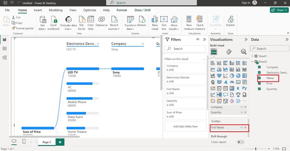
Task: Switch to the View ribbon tab
Action: click(x=72, y=10)
